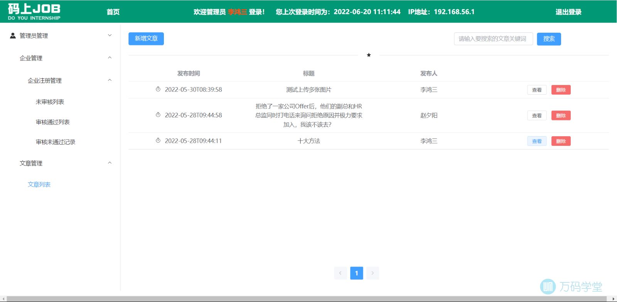
Task: Click title 十大方法
Action: [308, 141]
